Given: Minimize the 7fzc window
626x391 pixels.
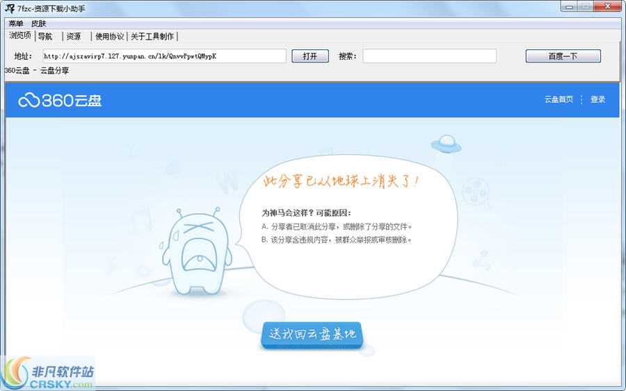Looking at the screenshot, I should coord(569,6).
